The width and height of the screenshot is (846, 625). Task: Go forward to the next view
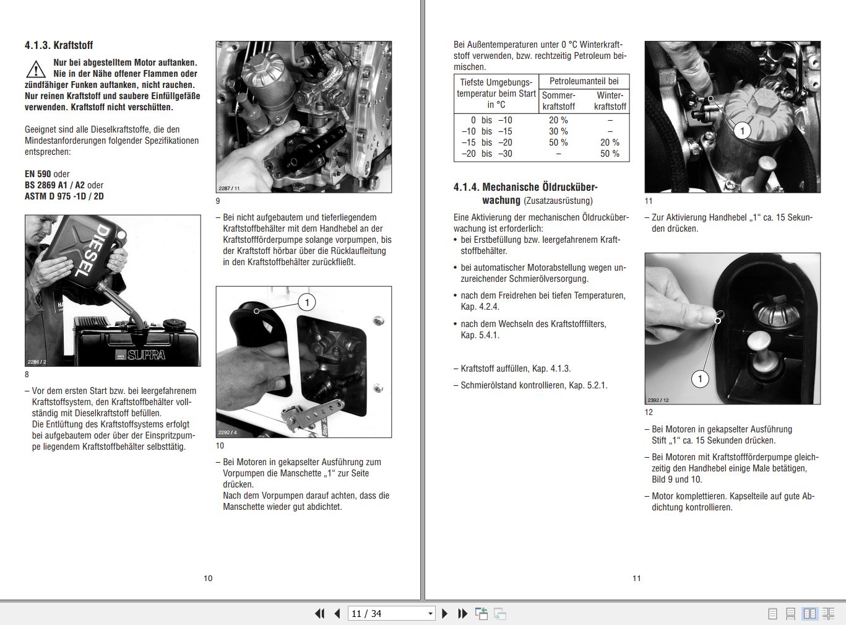pos(499,613)
